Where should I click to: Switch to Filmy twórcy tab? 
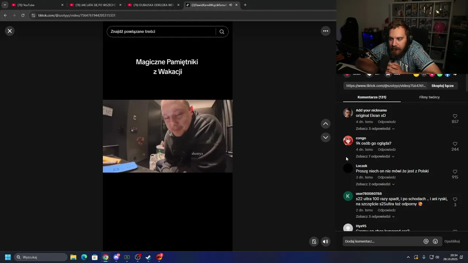coord(429,97)
